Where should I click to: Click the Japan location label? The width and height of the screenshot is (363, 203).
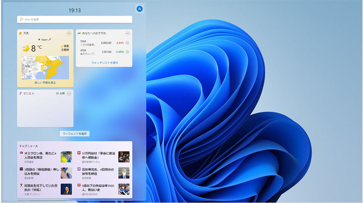[x=44, y=40]
